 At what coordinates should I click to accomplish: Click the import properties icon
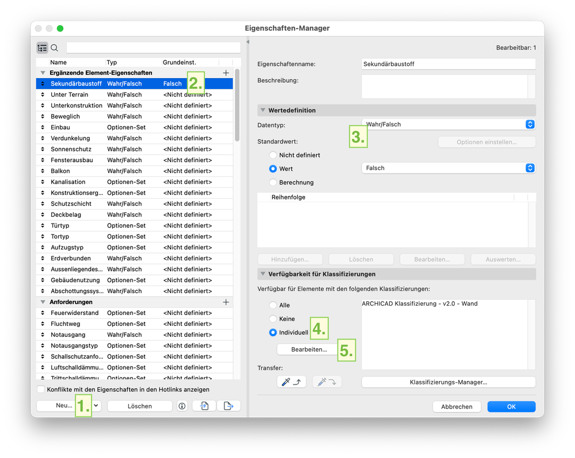(204, 406)
